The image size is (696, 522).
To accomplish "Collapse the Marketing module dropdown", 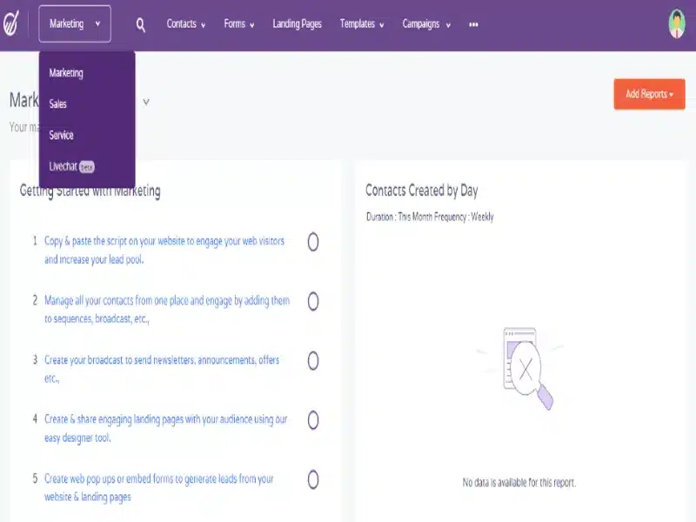I will (75, 24).
